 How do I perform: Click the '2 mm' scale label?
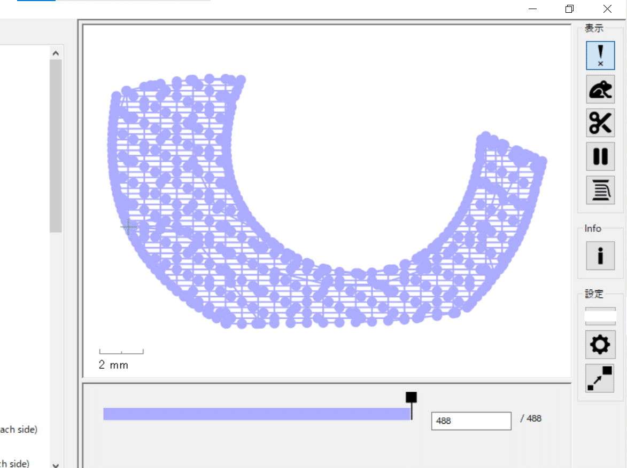pos(113,365)
